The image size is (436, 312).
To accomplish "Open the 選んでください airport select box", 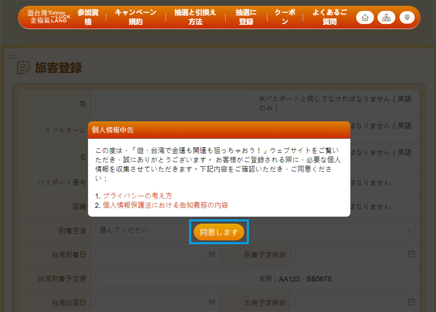I will pyautogui.click(x=140, y=230).
